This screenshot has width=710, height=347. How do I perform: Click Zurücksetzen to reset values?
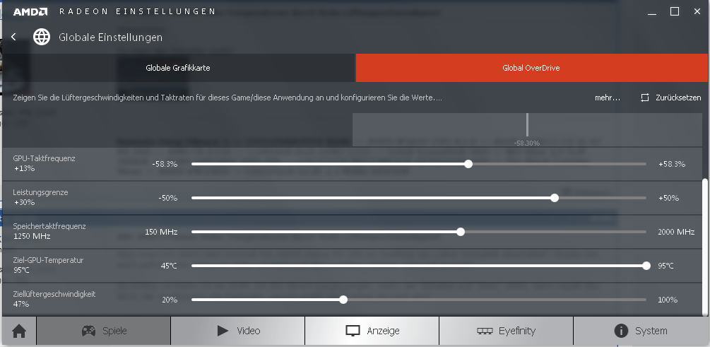678,98
